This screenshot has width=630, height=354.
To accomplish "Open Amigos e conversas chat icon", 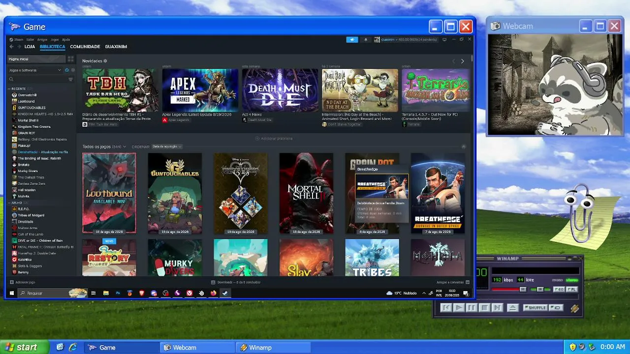I will click(x=468, y=282).
